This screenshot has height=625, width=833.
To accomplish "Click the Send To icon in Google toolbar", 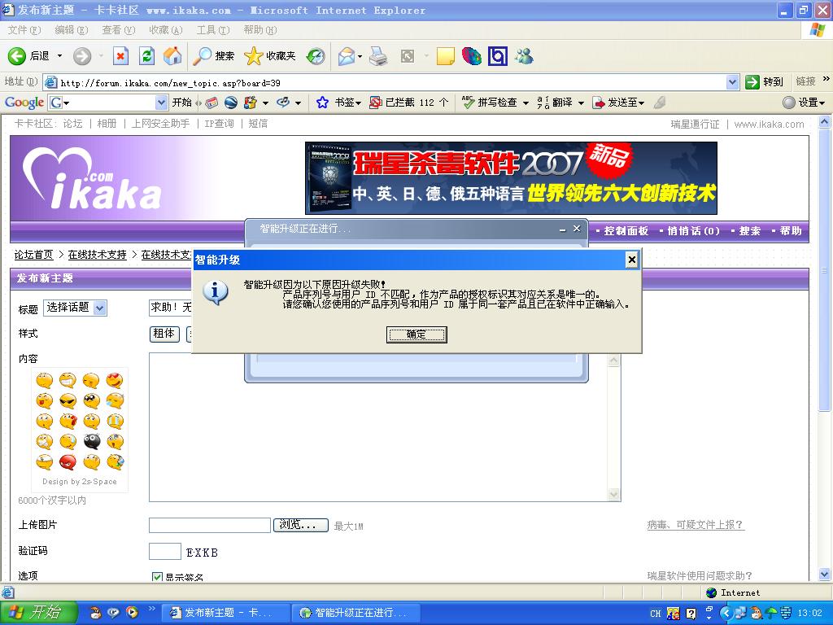I will click(x=599, y=102).
